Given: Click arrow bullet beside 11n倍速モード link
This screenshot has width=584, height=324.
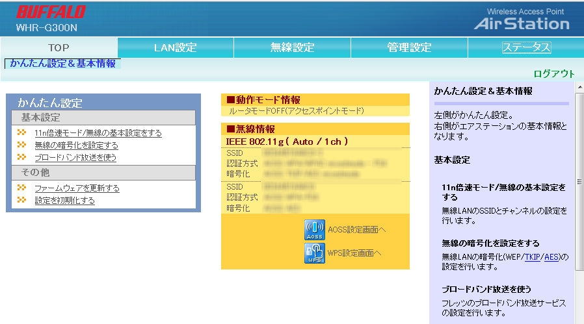Looking at the screenshot, I should (x=21, y=132).
